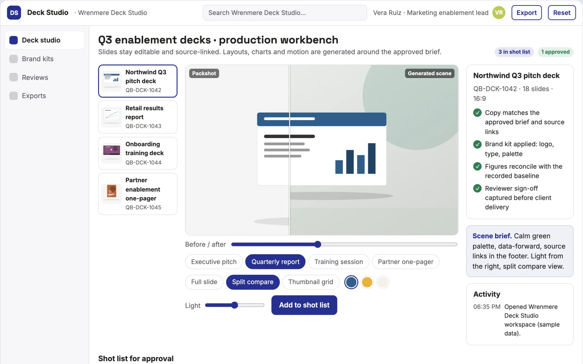Image resolution: width=583 pixels, height=364 pixels.
Task: Click the Export button
Action: pos(527,13)
